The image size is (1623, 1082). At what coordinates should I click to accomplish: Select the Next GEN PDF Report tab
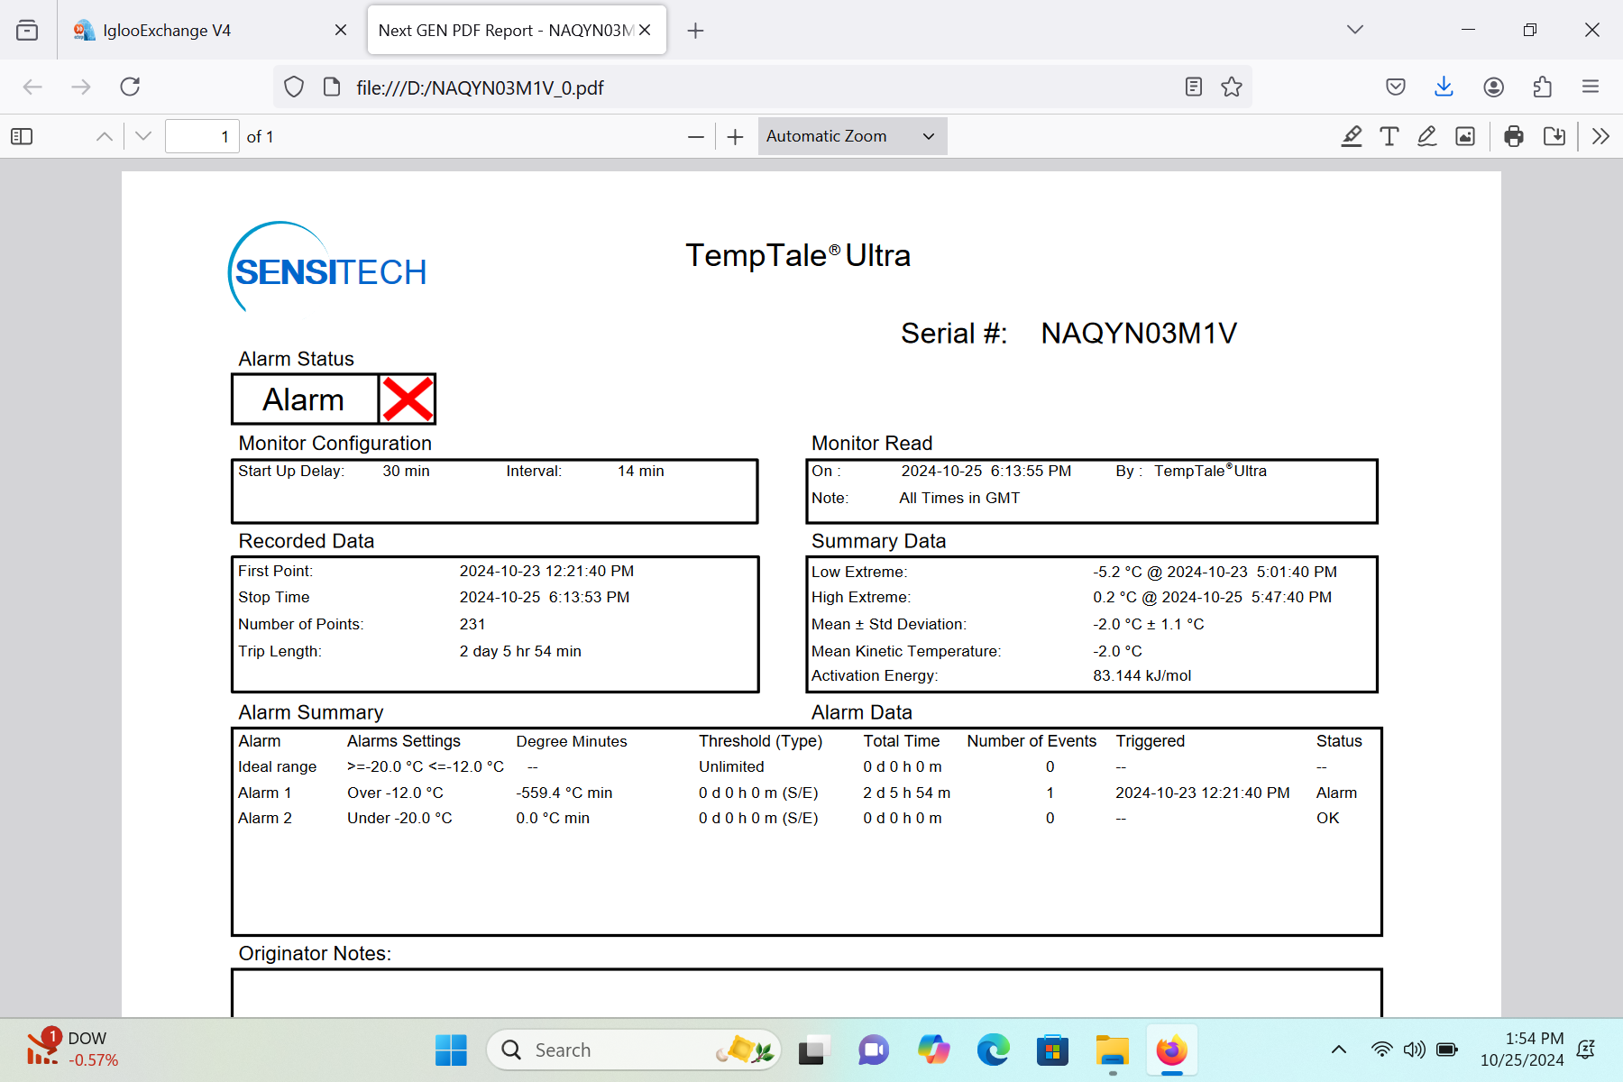coord(517,30)
